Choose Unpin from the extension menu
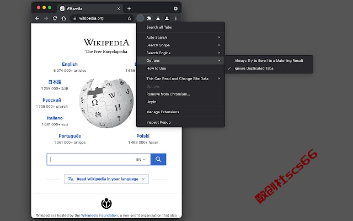 tap(180, 102)
